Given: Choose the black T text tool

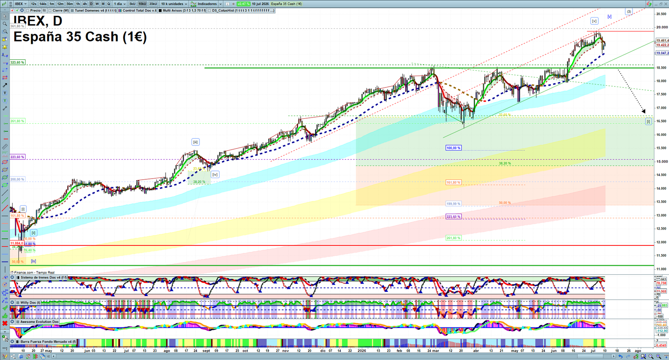Looking at the screenshot, I should pos(5,93).
